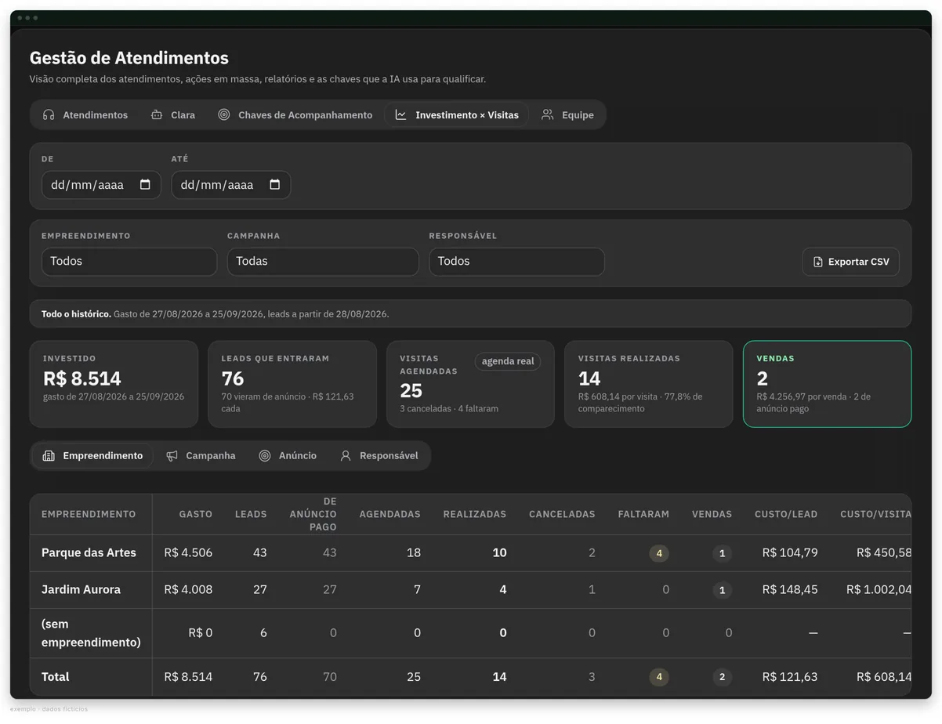Select the Visitas realizadas card
The width and height of the screenshot is (942, 724).
649,384
